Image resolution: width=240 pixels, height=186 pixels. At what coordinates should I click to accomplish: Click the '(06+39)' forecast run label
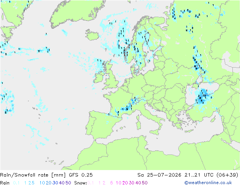pos(228,175)
